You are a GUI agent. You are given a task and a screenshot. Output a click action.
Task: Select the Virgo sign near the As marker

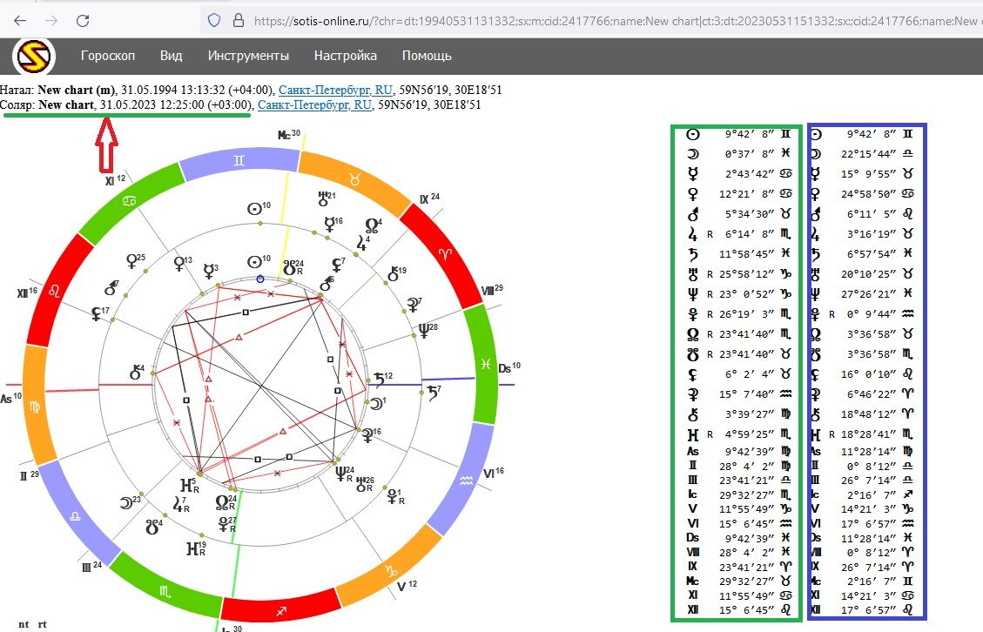tap(36, 405)
